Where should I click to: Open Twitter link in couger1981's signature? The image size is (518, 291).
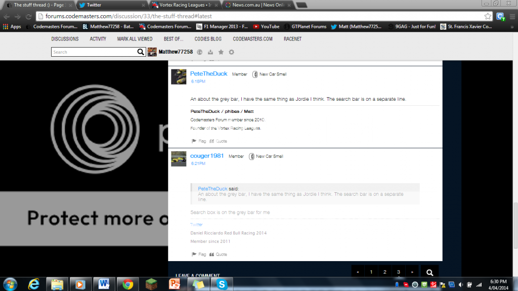[196, 225]
